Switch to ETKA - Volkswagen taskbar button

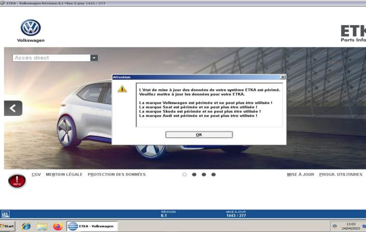click(92, 226)
